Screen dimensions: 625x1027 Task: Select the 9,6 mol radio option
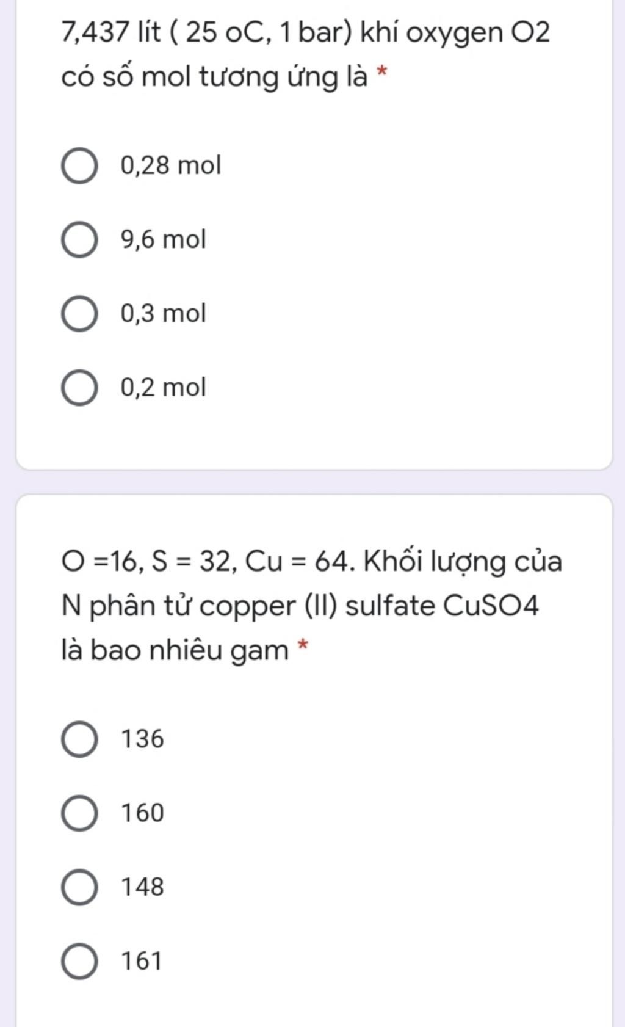coord(79,240)
